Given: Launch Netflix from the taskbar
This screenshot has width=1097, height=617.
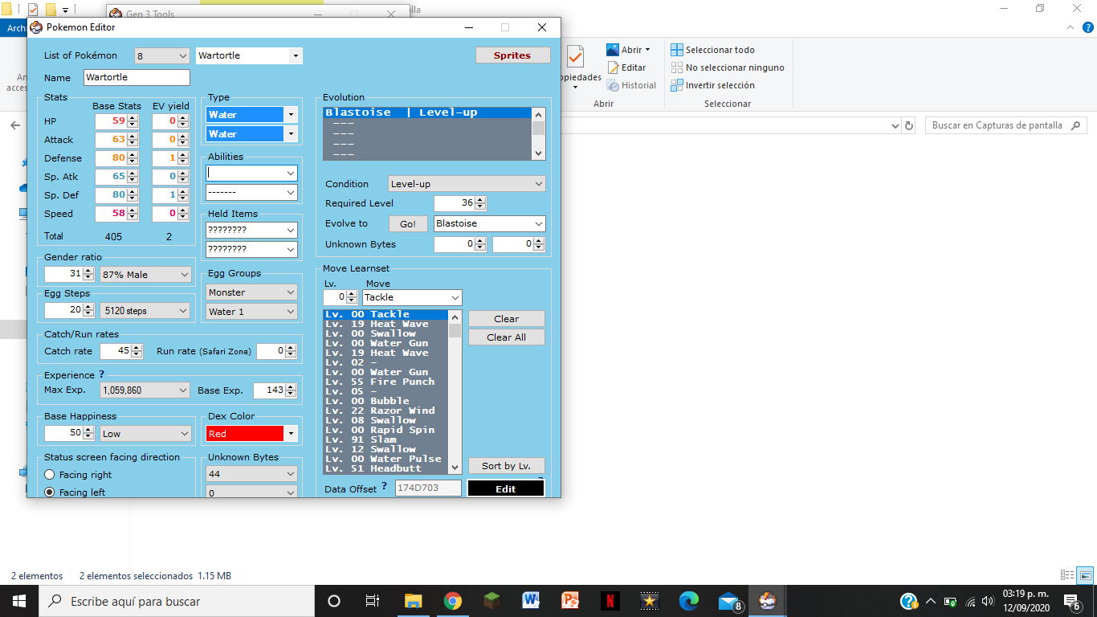Looking at the screenshot, I should tap(610, 601).
